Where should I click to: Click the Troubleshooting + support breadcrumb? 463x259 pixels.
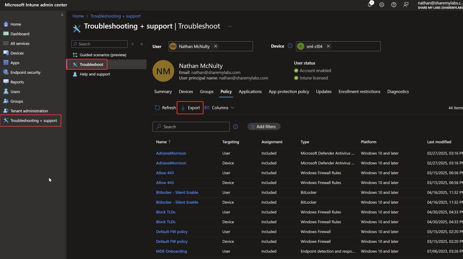pyautogui.click(x=115, y=16)
